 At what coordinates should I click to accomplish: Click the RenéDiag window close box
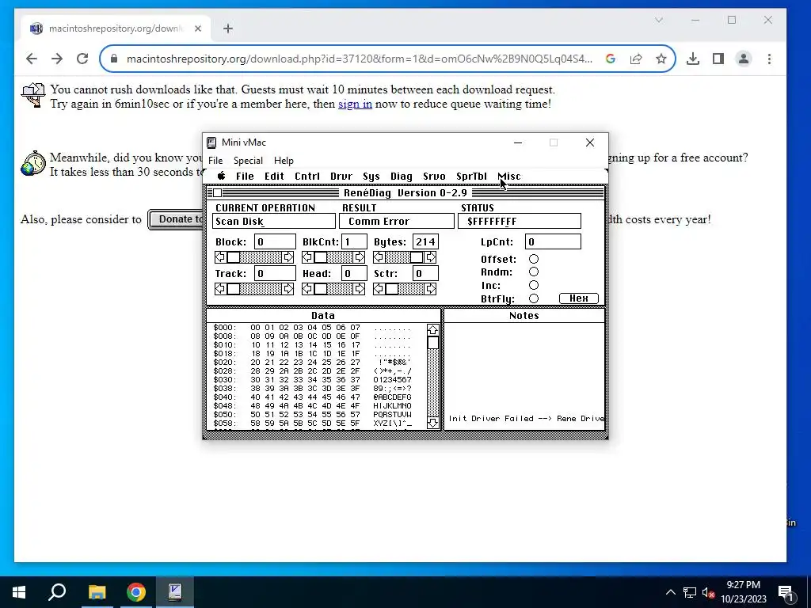point(218,193)
